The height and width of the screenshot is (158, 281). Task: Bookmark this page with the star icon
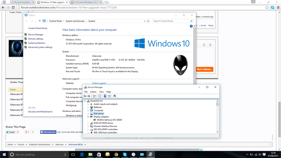pos(267,7)
